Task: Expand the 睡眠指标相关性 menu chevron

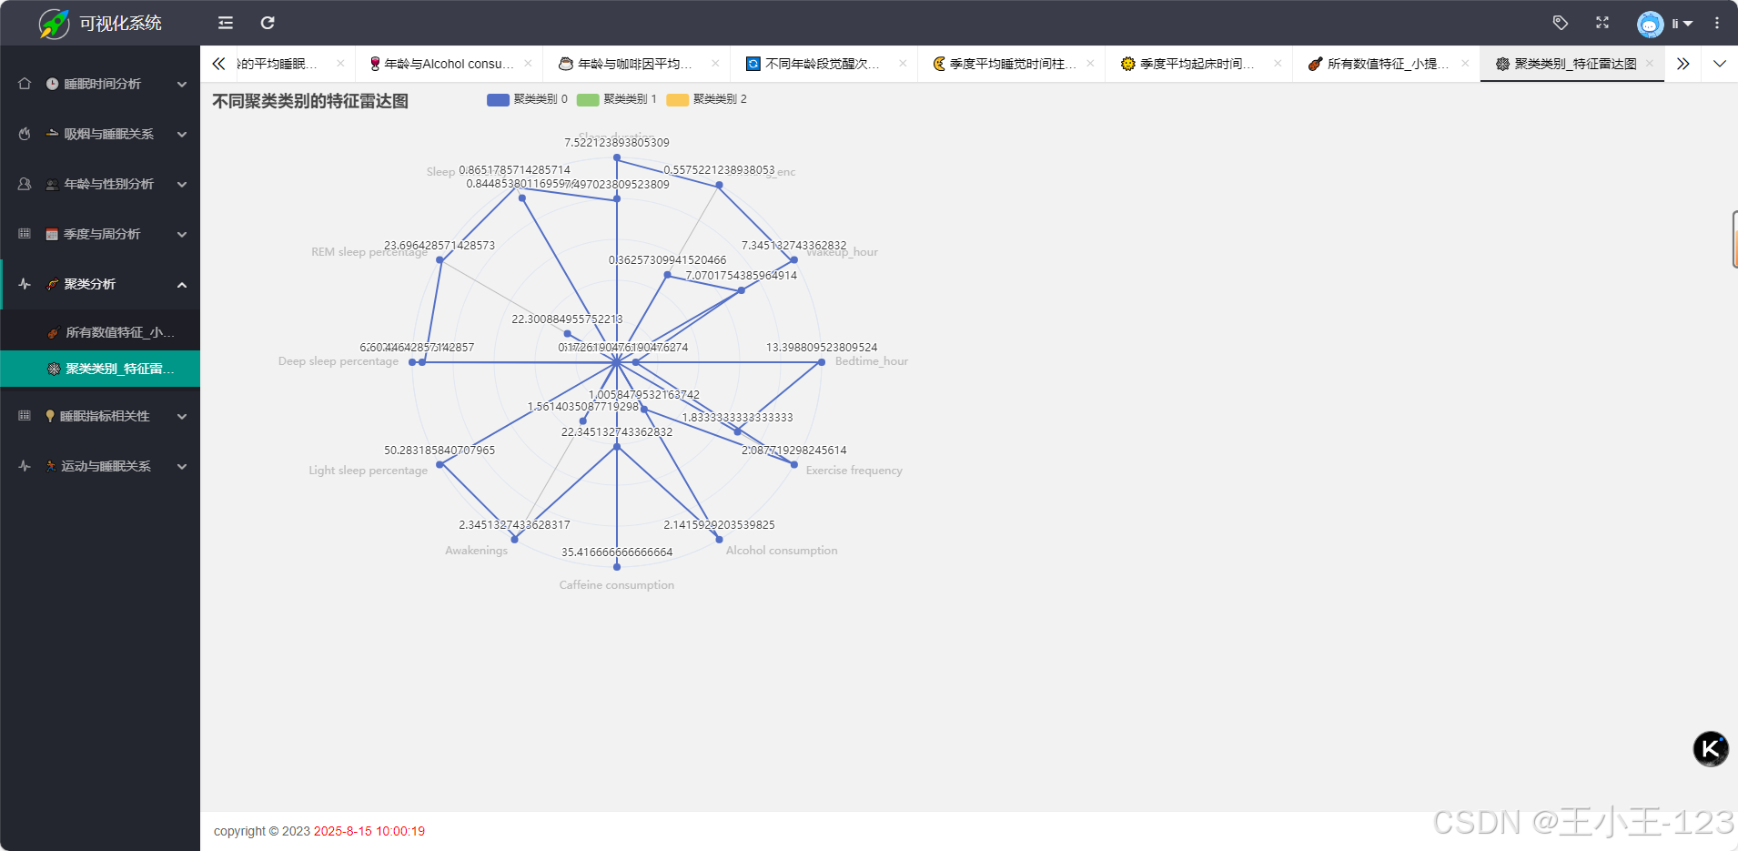Action: [182, 417]
